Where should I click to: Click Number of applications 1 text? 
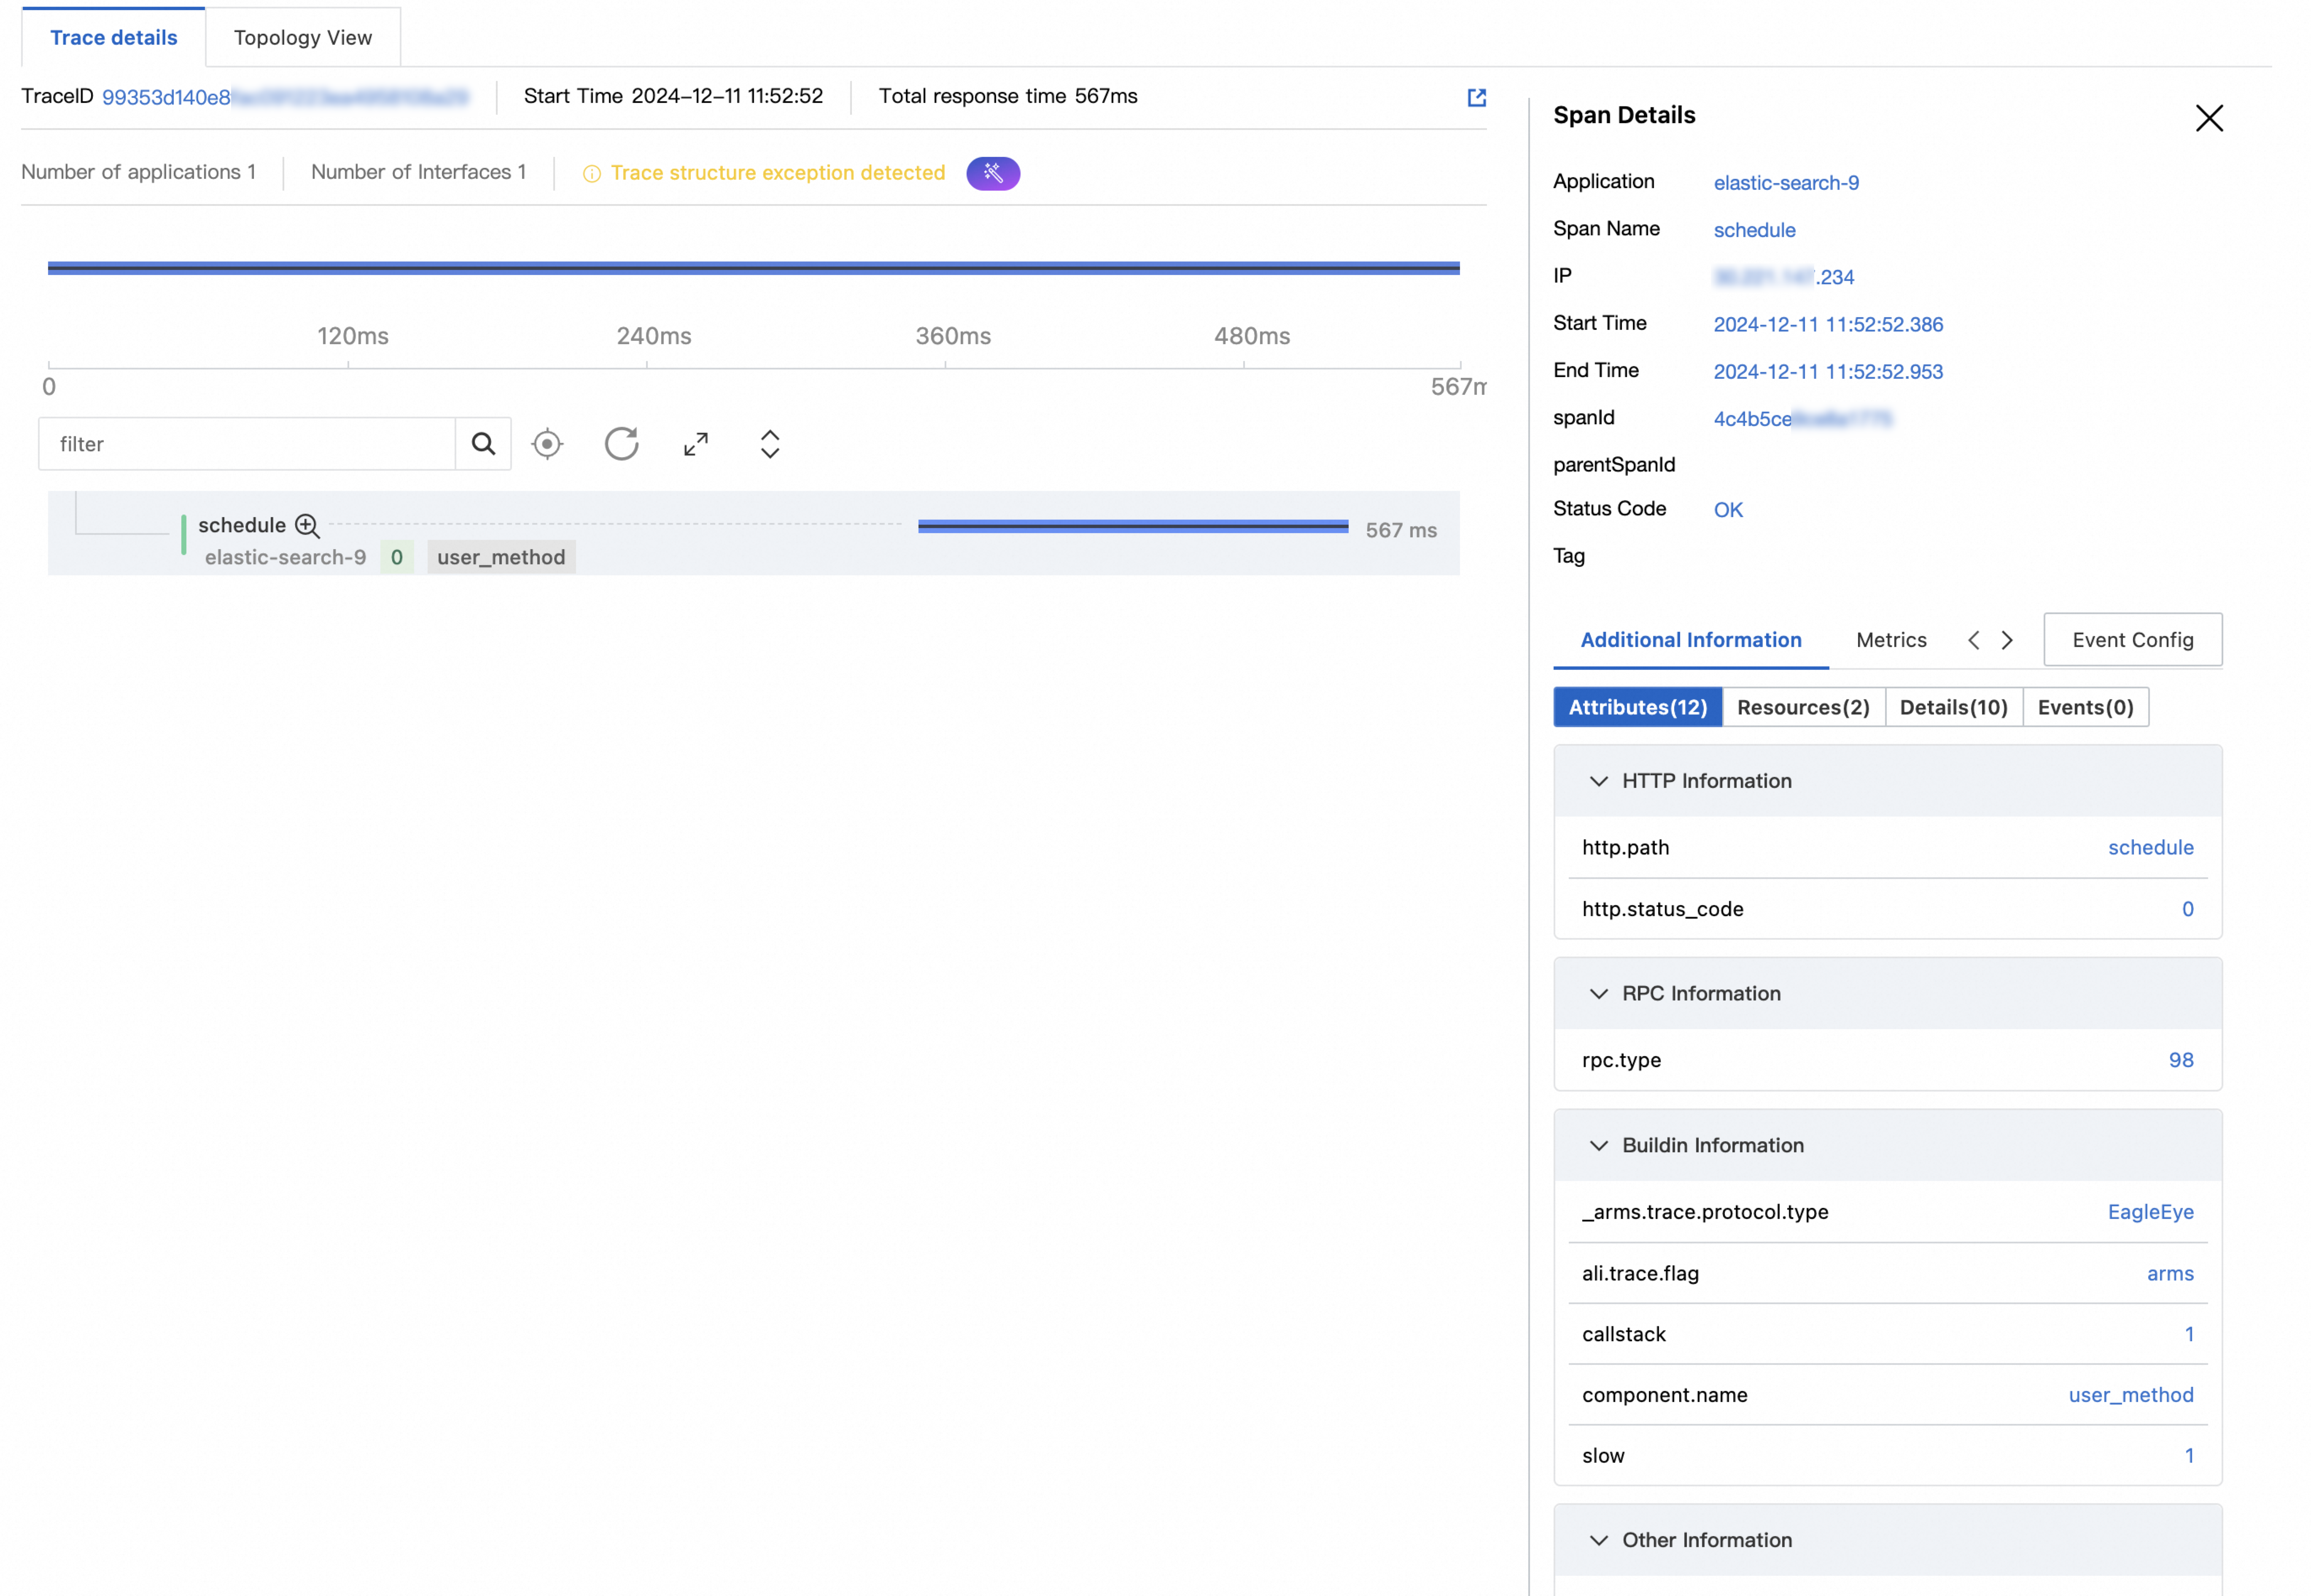click(138, 172)
